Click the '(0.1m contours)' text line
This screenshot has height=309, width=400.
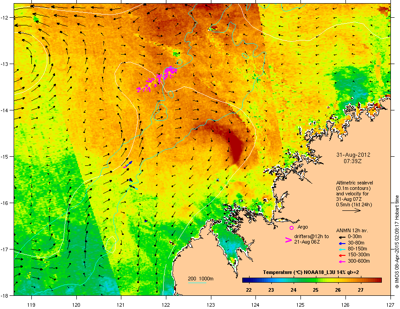point(353,189)
